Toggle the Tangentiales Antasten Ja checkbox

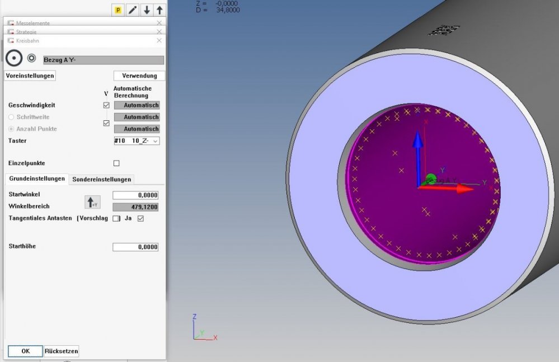140,218
